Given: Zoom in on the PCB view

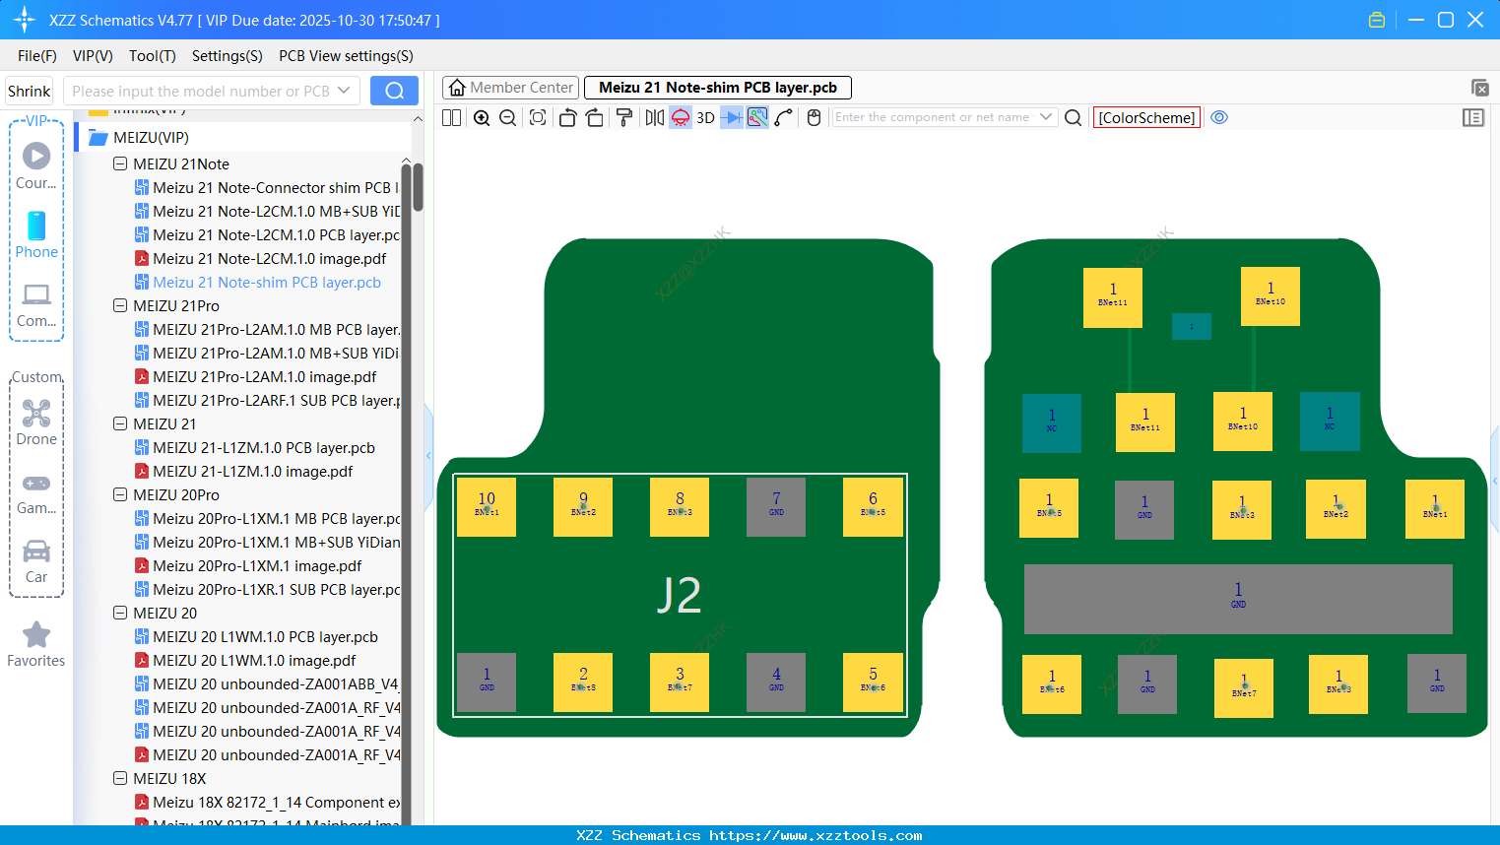Looking at the screenshot, I should coord(482,117).
